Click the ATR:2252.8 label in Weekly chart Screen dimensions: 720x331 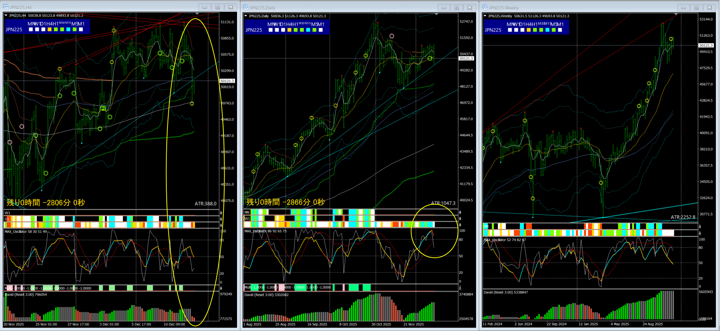683,217
